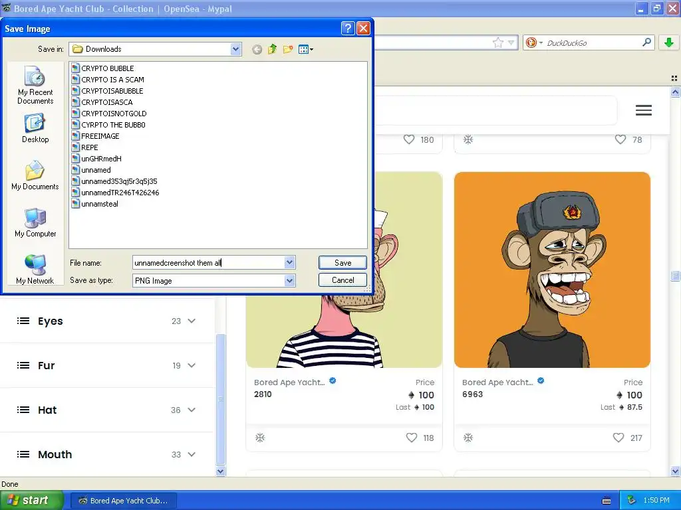Create a new folder in Downloads

click(288, 49)
